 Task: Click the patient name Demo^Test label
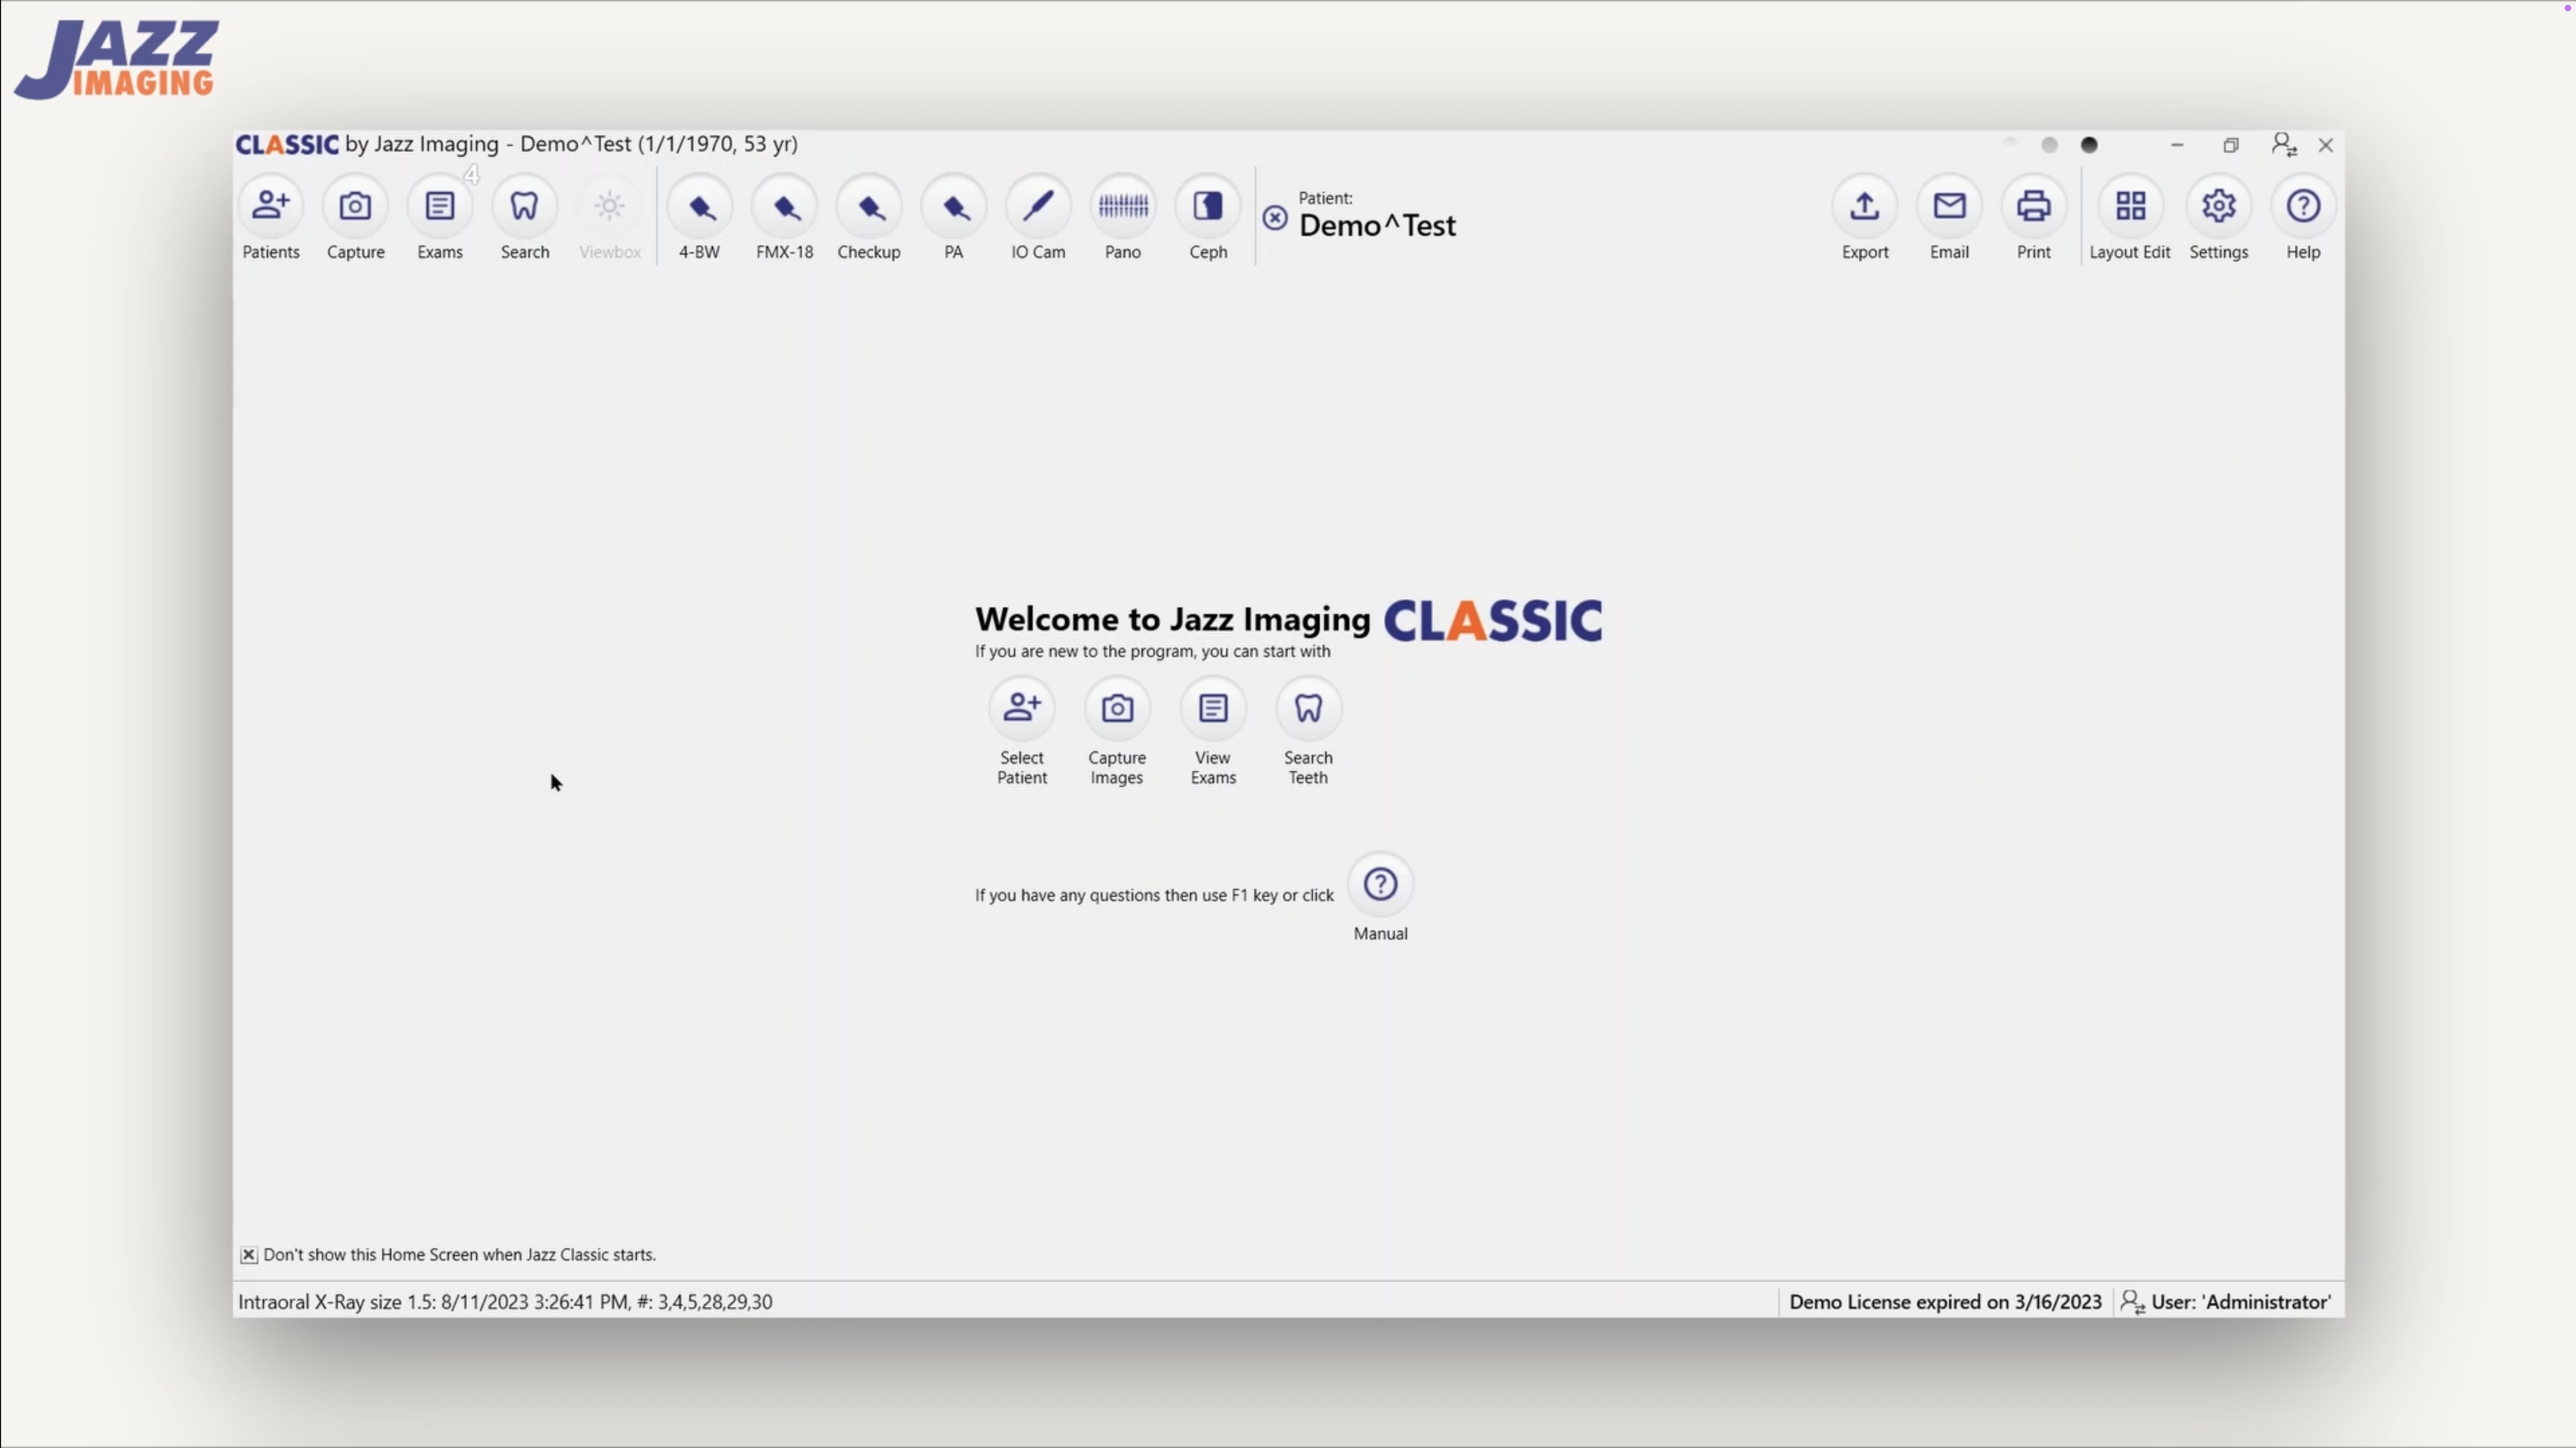click(x=1377, y=226)
